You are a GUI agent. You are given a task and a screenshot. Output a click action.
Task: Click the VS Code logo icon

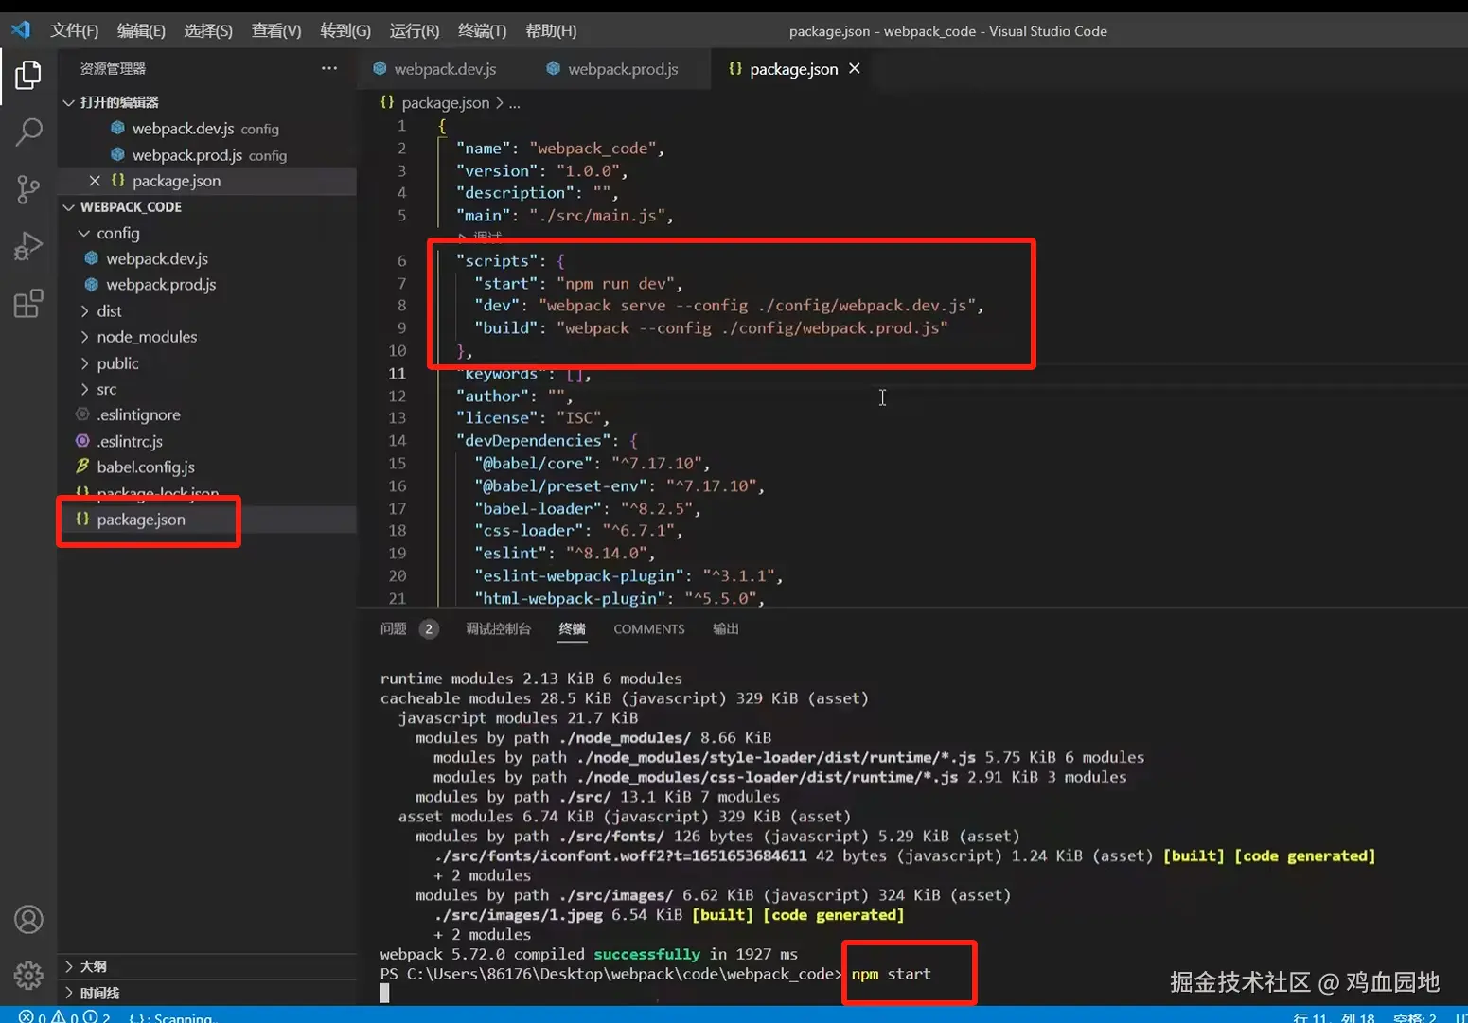pos(21,29)
